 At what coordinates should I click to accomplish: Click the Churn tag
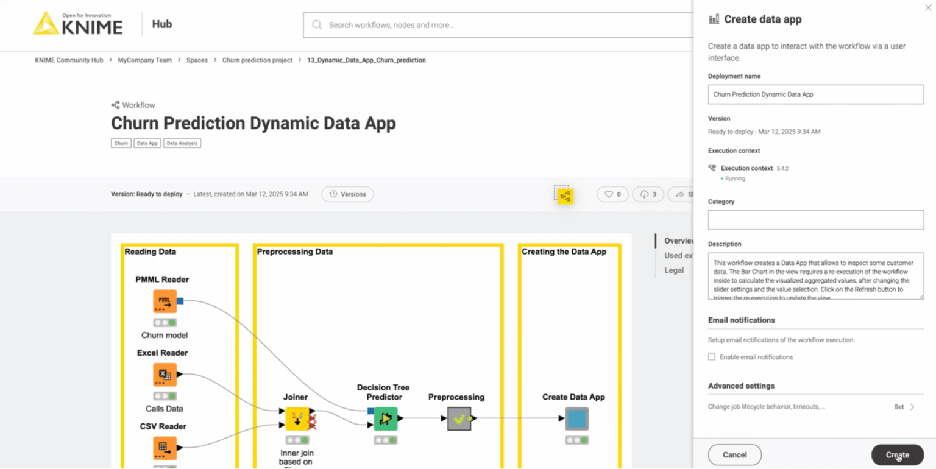tap(121, 143)
